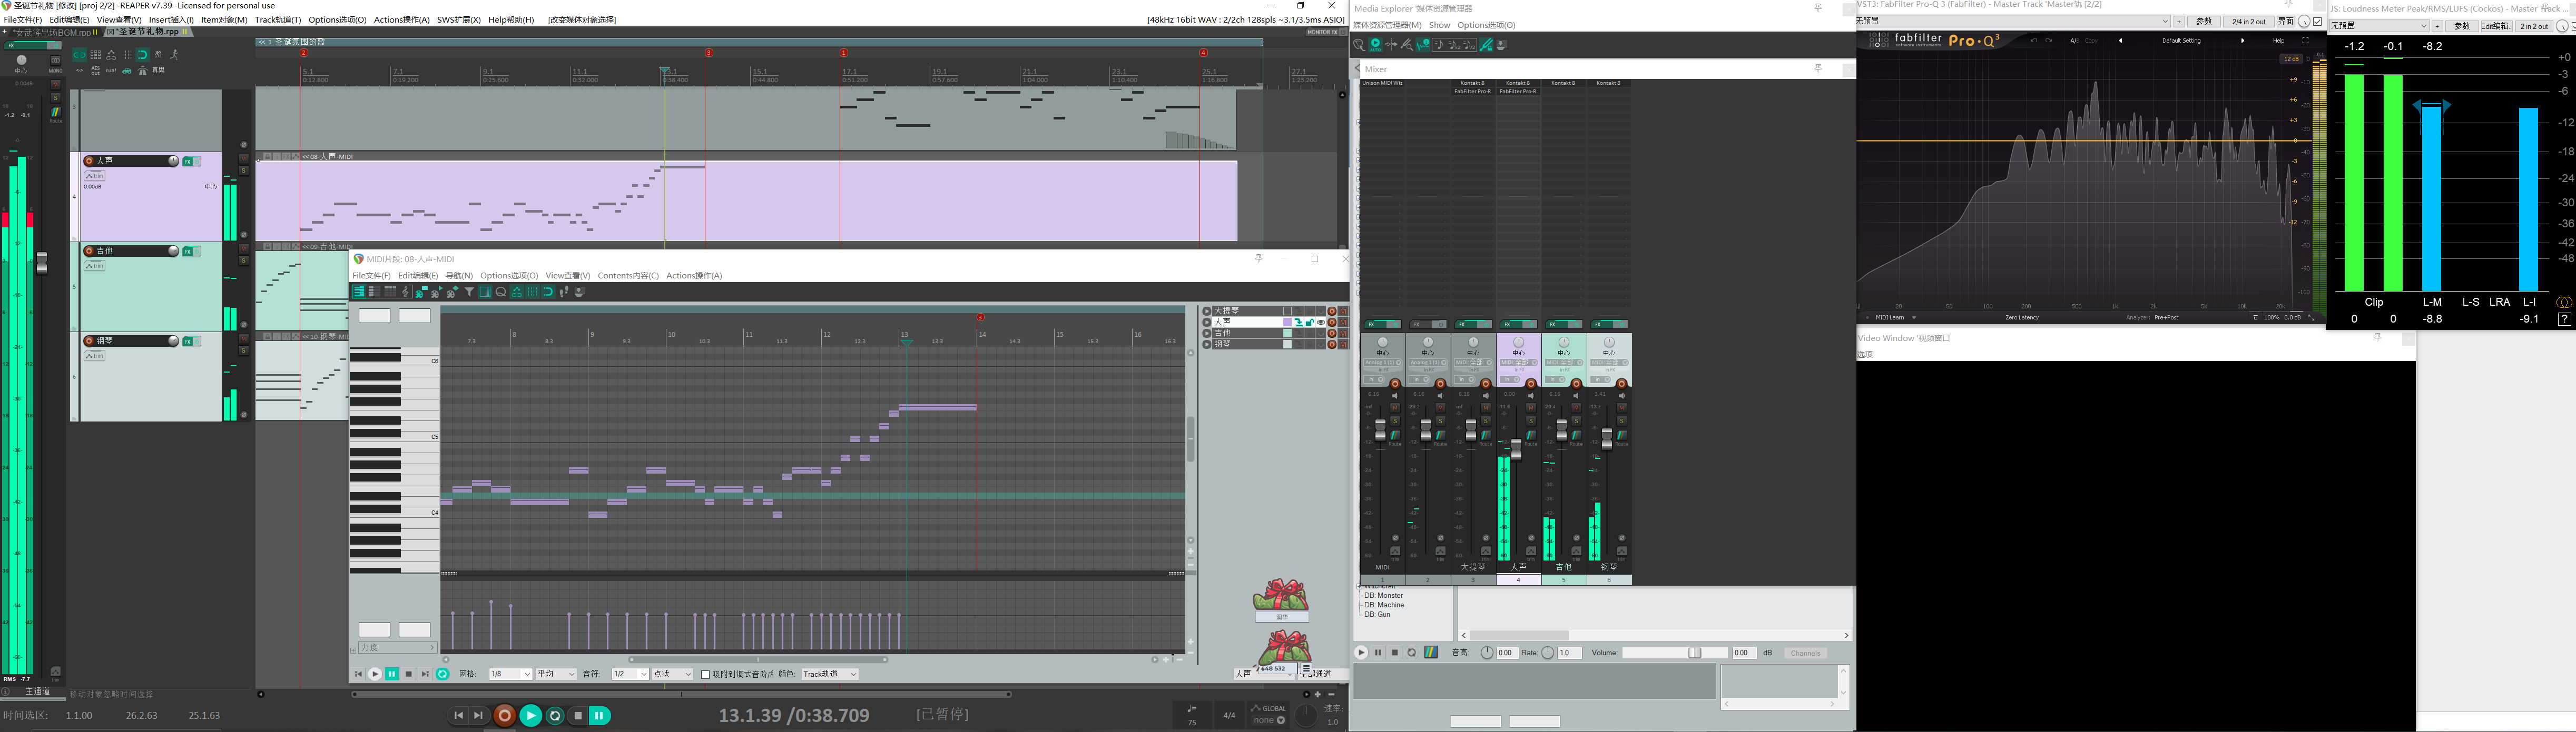Click the running figure icon in main toolbar
The image size is (2576, 732).
(174, 55)
